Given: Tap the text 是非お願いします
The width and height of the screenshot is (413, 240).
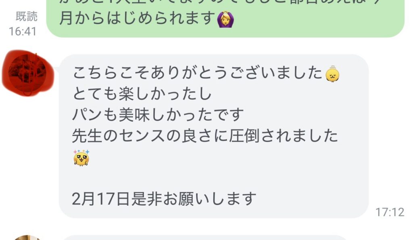Looking at the screenshot, I should click(194, 199).
